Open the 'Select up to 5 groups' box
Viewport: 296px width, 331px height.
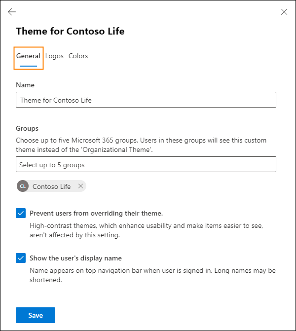[146, 165]
